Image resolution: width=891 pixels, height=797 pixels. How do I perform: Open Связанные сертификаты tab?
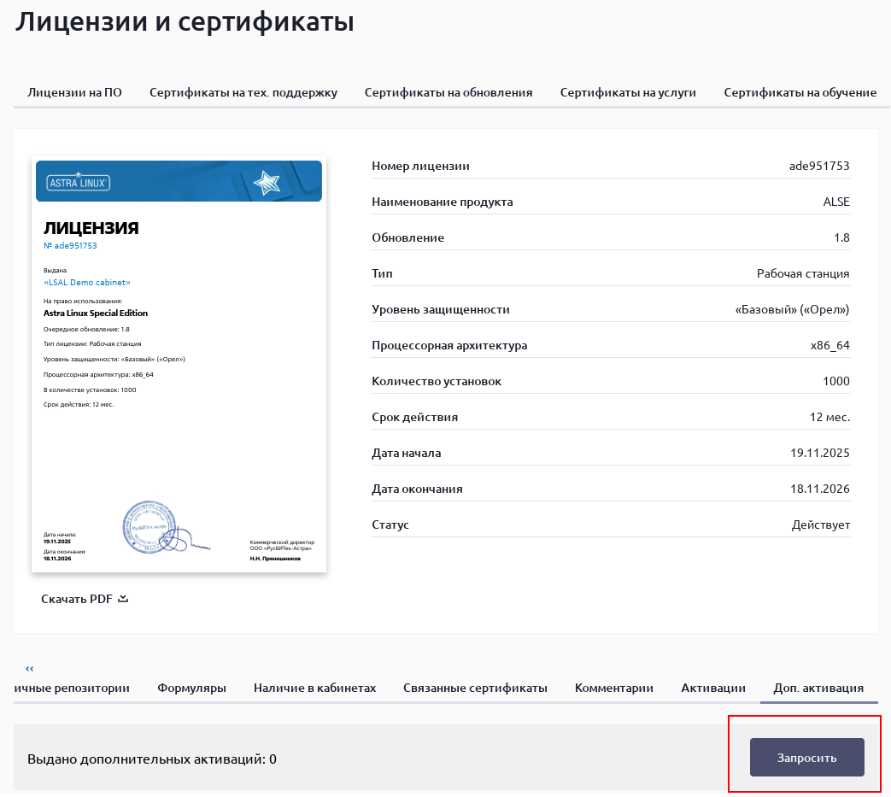[475, 688]
